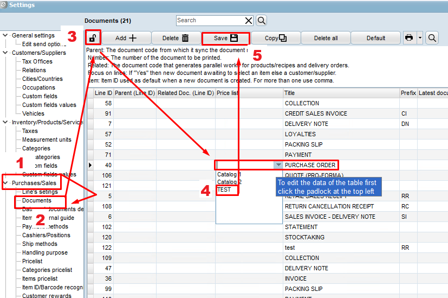Click the search magnifier beside the Search box
Screen dimensions: 448x298
pyautogui.click(x=261, y=21)
